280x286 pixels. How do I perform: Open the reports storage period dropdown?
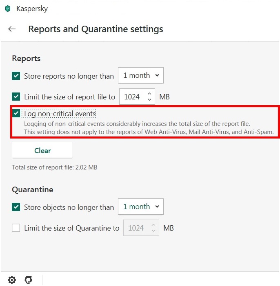point(140,75)
